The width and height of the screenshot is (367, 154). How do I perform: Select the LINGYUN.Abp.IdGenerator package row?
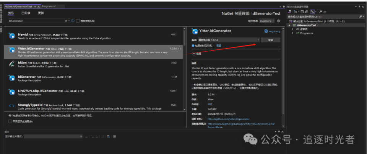point(93,92)
